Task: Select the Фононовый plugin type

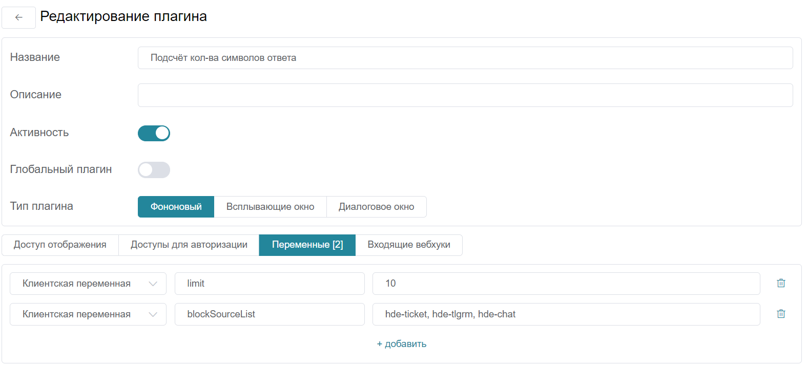Action: (x=176, y=207)
